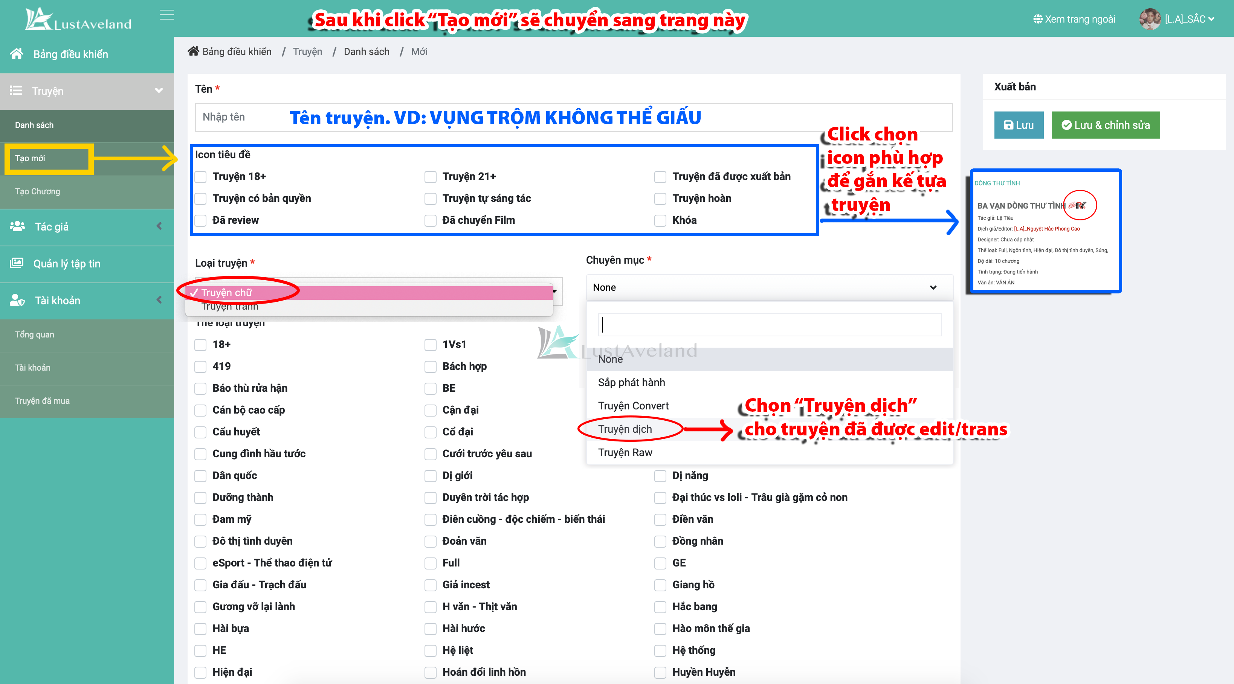Open the user avatar picture
The image size is (1234, 684).
pyautogui.click(x=1150, y=19)
